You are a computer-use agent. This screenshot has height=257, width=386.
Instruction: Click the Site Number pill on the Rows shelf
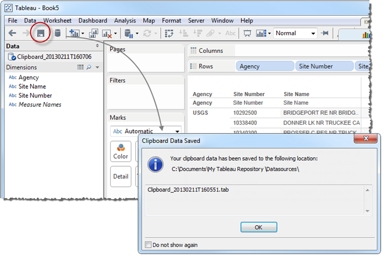(x=325, y=66)
